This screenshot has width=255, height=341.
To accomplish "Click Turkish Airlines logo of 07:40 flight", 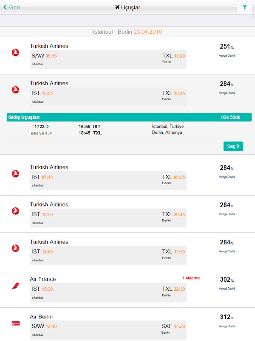I will tap(16, 173).
